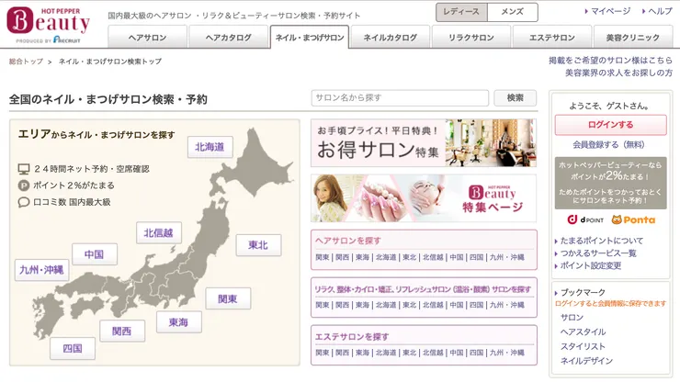The image size is (680, 382).
Task: Open the 美容クリニック tab
Action: pyautogui.click(x=633, y=37)
